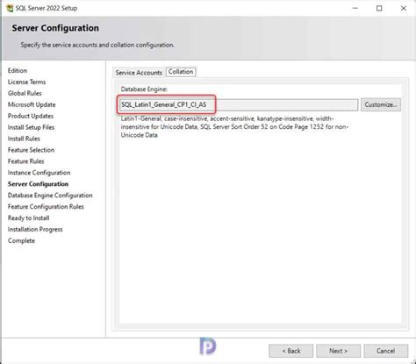Click the Ready to Install step
Image resolution: width=416 pixels, height=364 pixels.
[x=28, y=218]
